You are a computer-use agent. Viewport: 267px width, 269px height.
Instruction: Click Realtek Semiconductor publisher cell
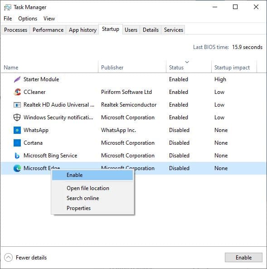coord(129,105)
